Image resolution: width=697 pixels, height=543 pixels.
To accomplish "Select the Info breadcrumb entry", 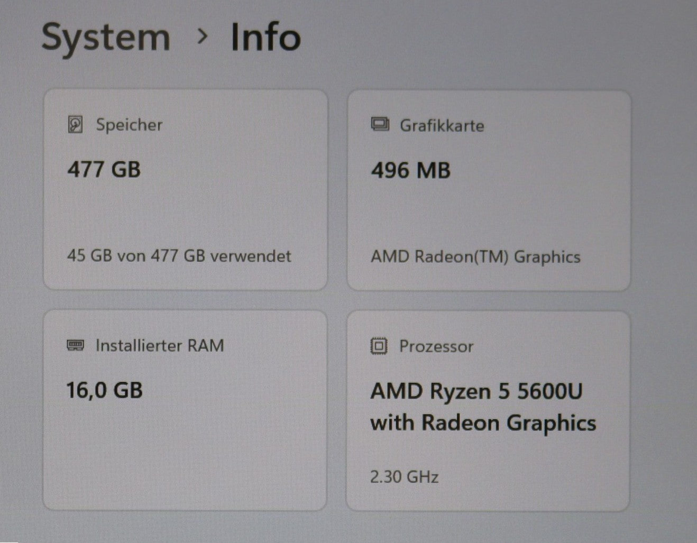I will point(264,37).
